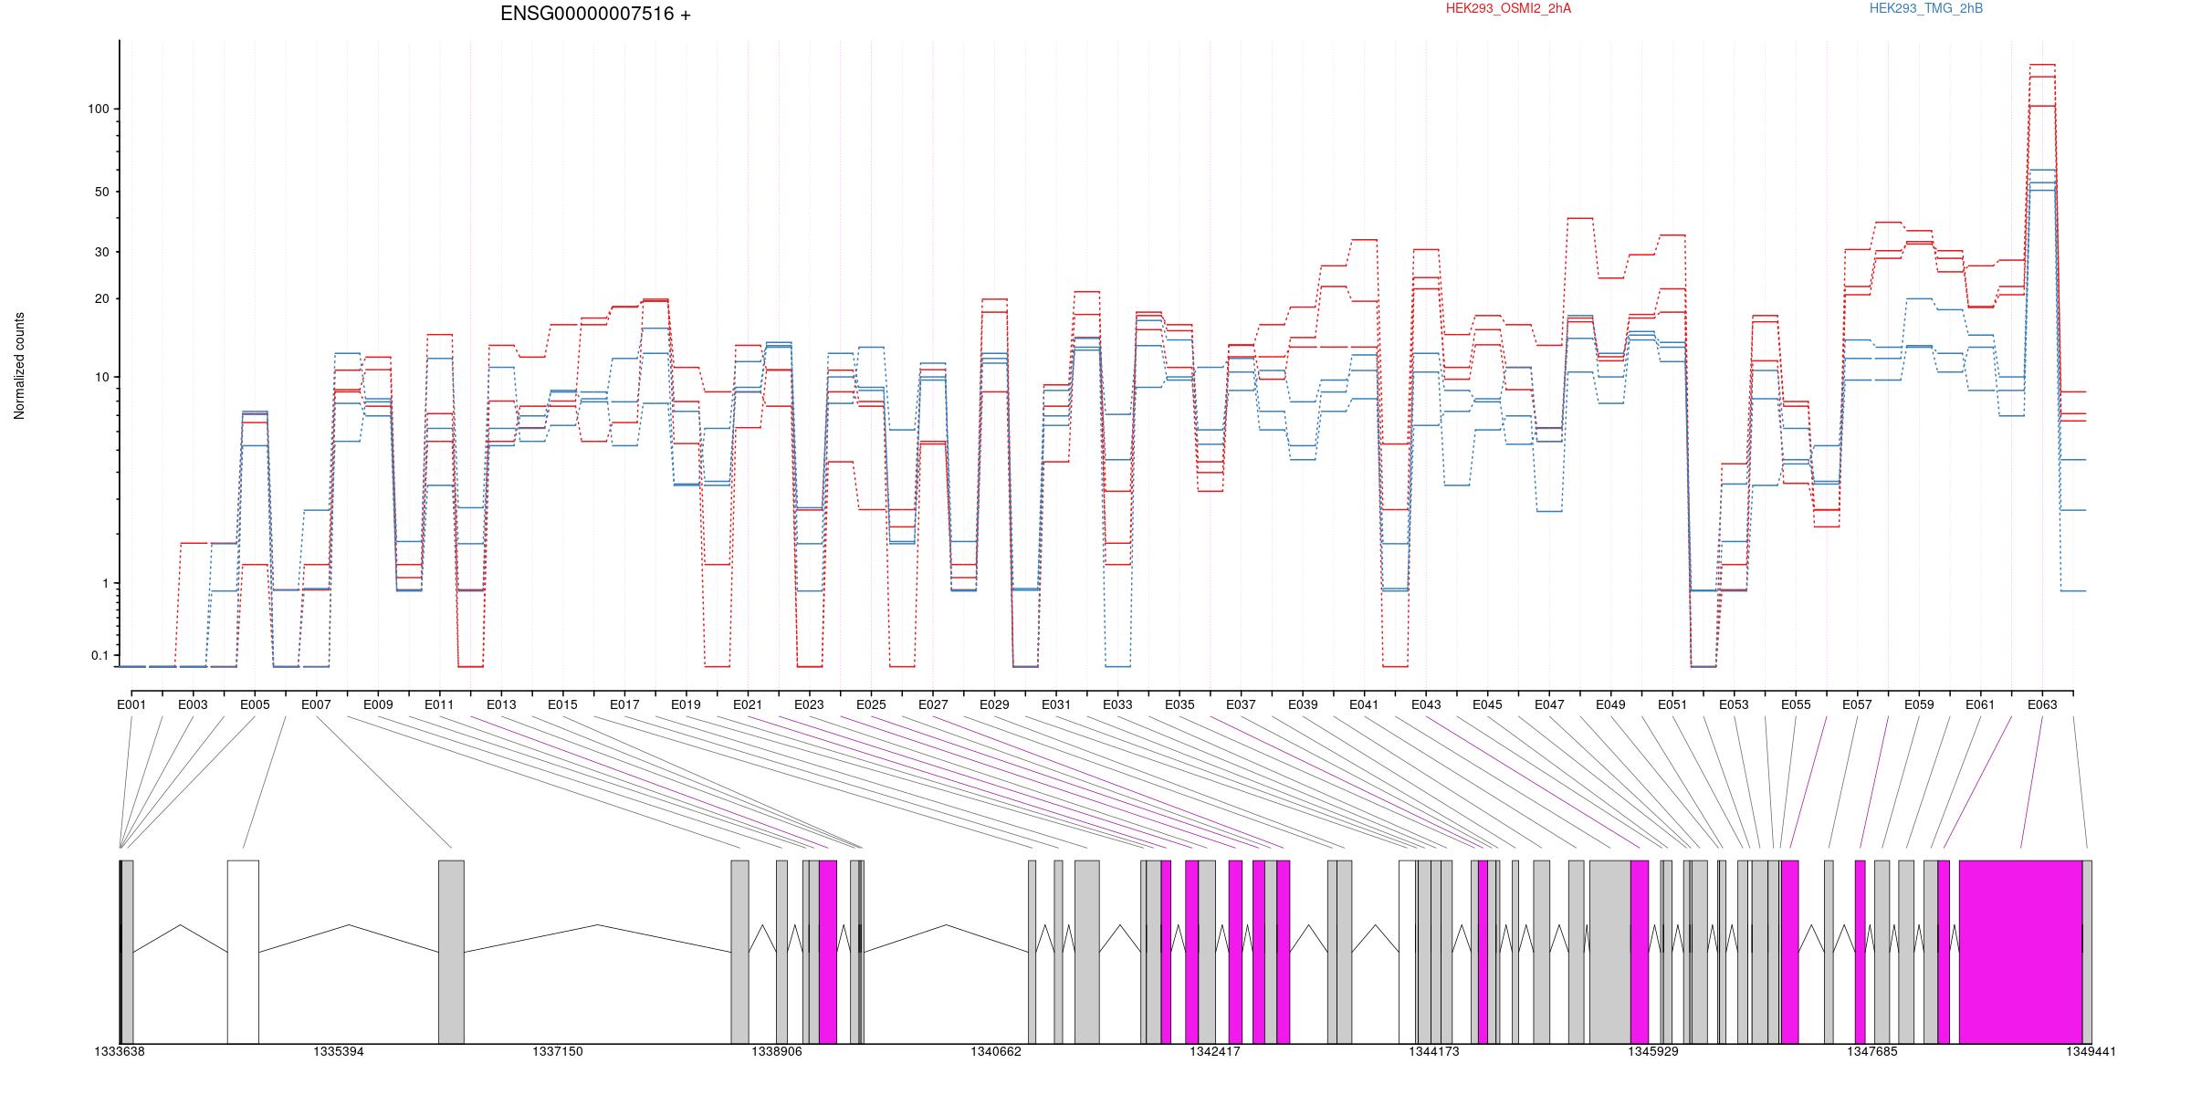This screenshot has width=2191, height=1095.
Task: Select exon label E019
Action: coord(686,704)
